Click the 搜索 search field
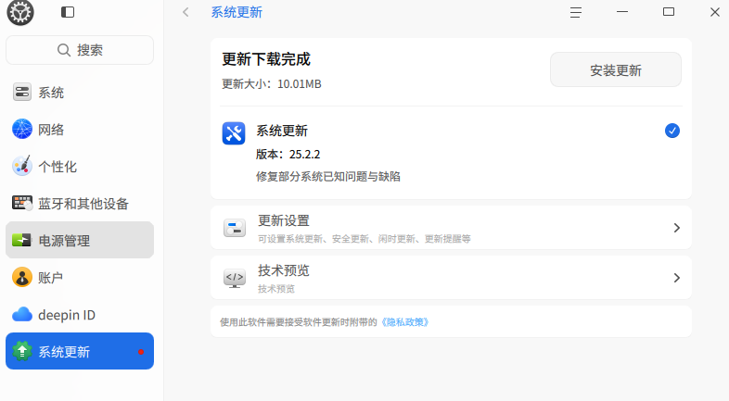The width and height of the screenshot is (729, 401). (x=80, y=50)
